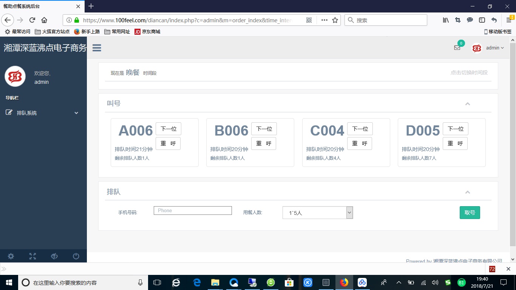The width and height of the screenshot is (516, 290).
Task: Click the 下一位 button for queue A006
Action: 168,128
